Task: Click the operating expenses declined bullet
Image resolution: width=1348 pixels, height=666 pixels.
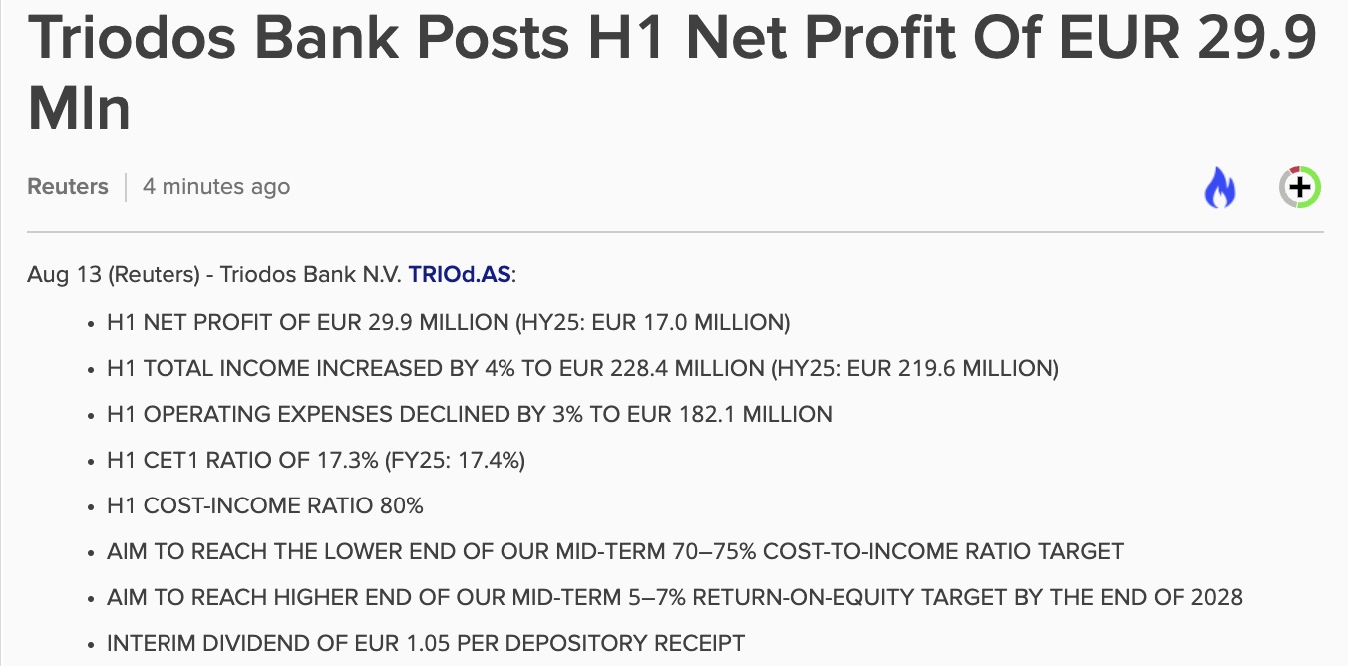Action: point(470,414)
